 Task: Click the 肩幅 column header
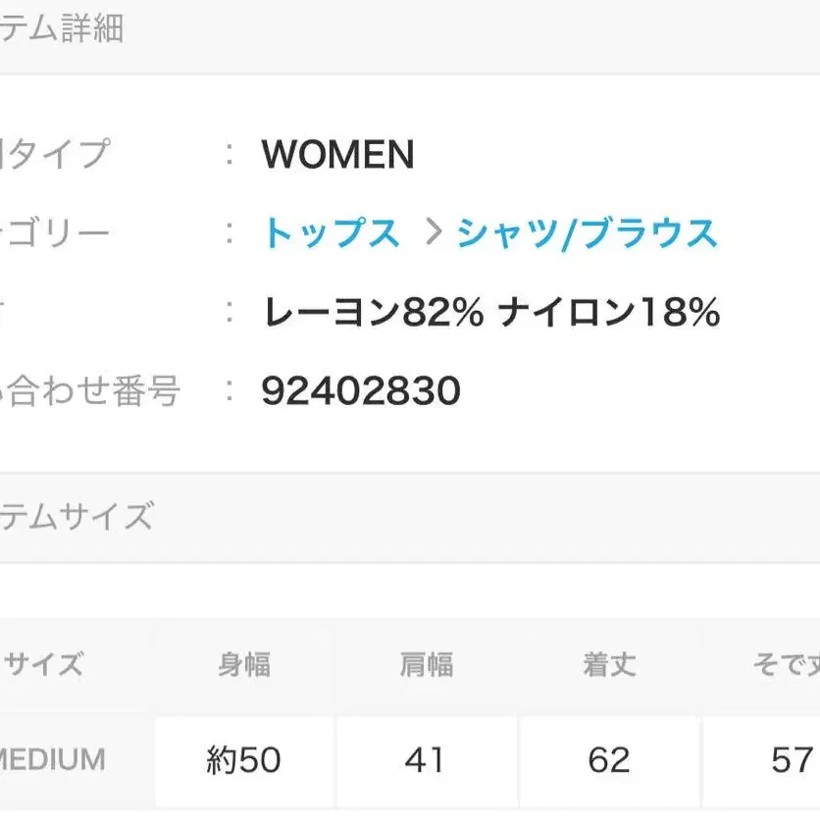point(426,665)
